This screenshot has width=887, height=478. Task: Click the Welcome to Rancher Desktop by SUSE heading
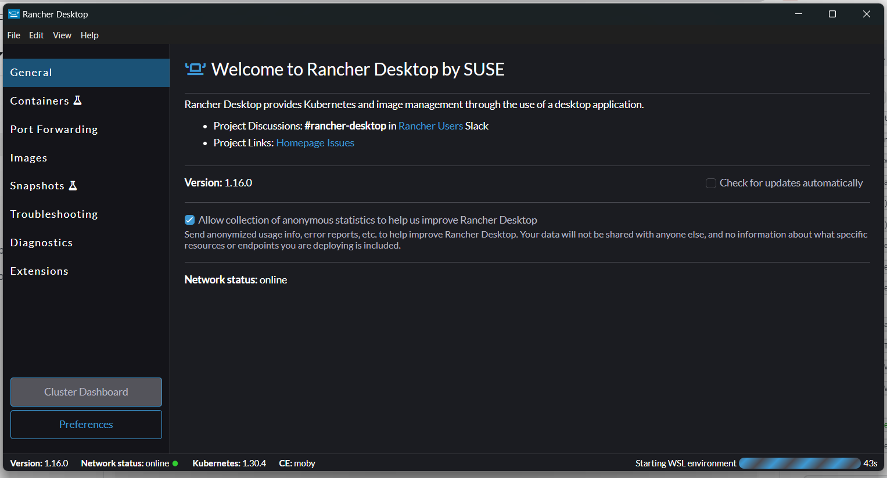(358, 70)
